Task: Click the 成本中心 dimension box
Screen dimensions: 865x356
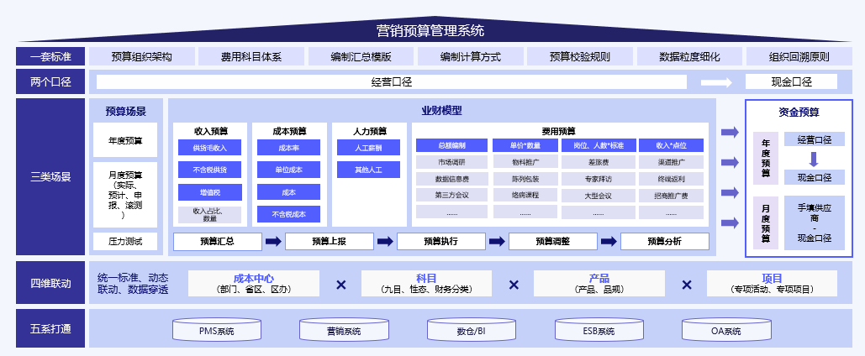Action: click(x=254, y=283)
